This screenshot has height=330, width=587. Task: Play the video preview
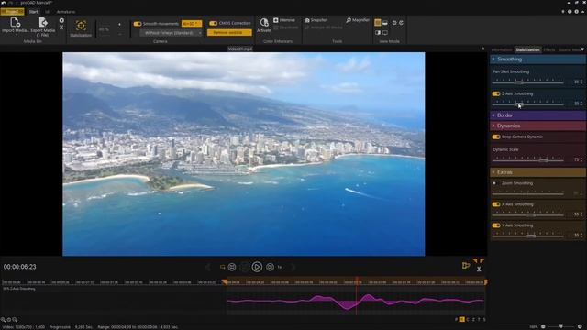click(257, 267)
